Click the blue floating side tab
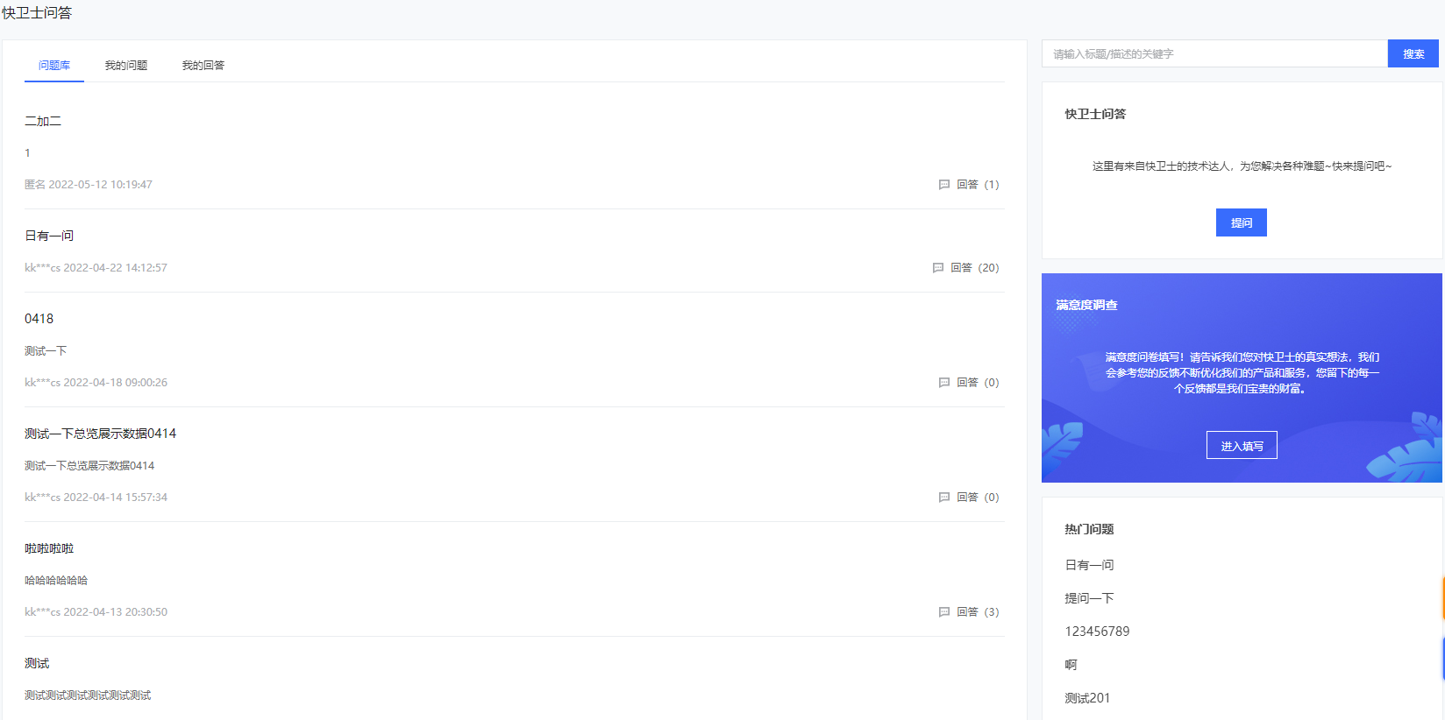 (1442, 658)
